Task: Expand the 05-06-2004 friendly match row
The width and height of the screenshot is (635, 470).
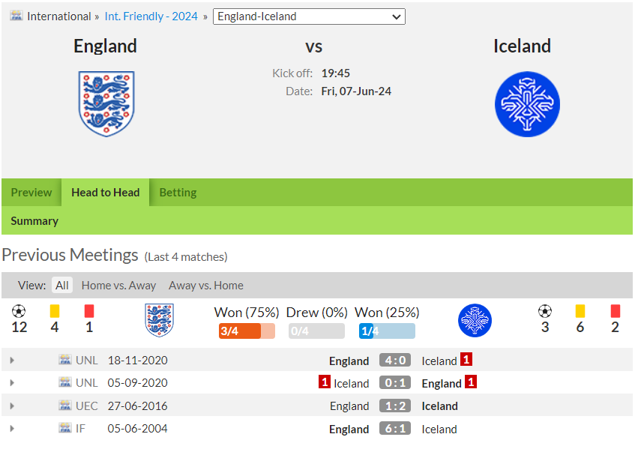Action: 12,428
